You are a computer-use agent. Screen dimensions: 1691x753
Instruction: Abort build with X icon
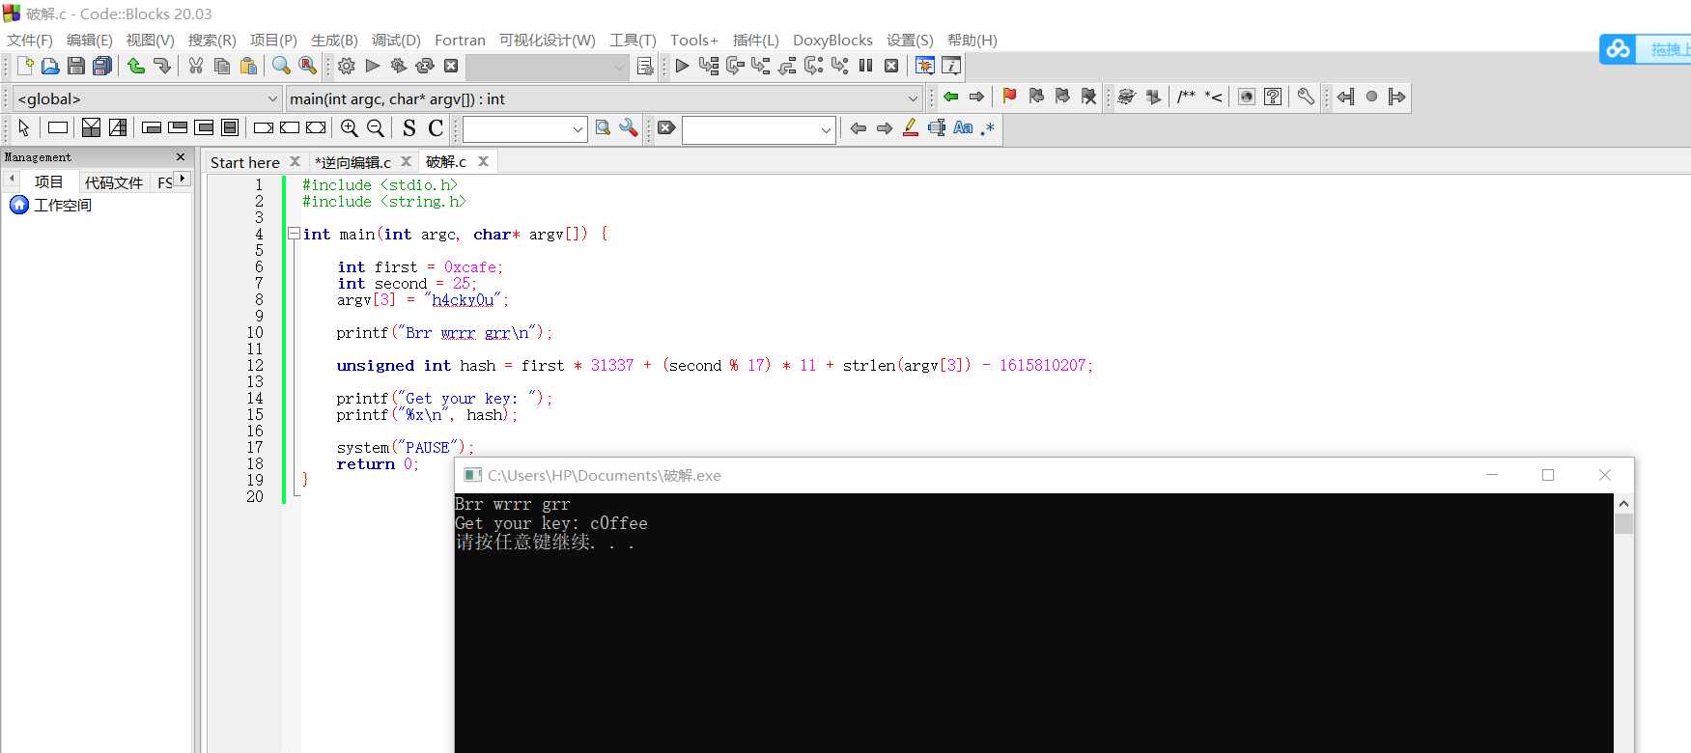tap(451, 66)
